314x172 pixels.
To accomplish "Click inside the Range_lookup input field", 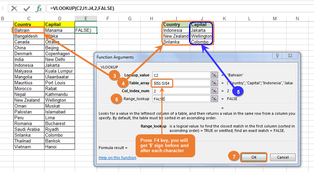I will pos(181,99).
